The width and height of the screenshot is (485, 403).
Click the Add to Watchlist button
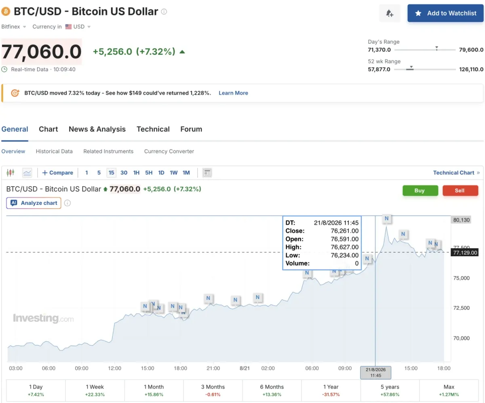click(445, 13)
